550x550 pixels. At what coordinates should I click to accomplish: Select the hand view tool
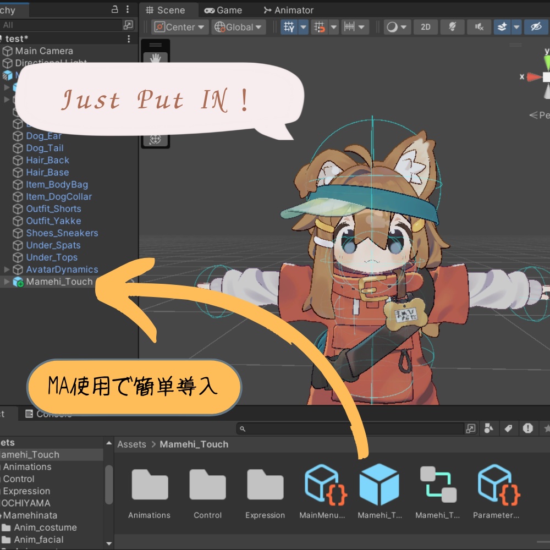click(x=156, y=58)
